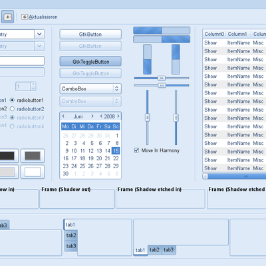Click the enabled empty text entry
Image resolution: width=266 pixels, height=266 pixels.
(x=22, y=61)
